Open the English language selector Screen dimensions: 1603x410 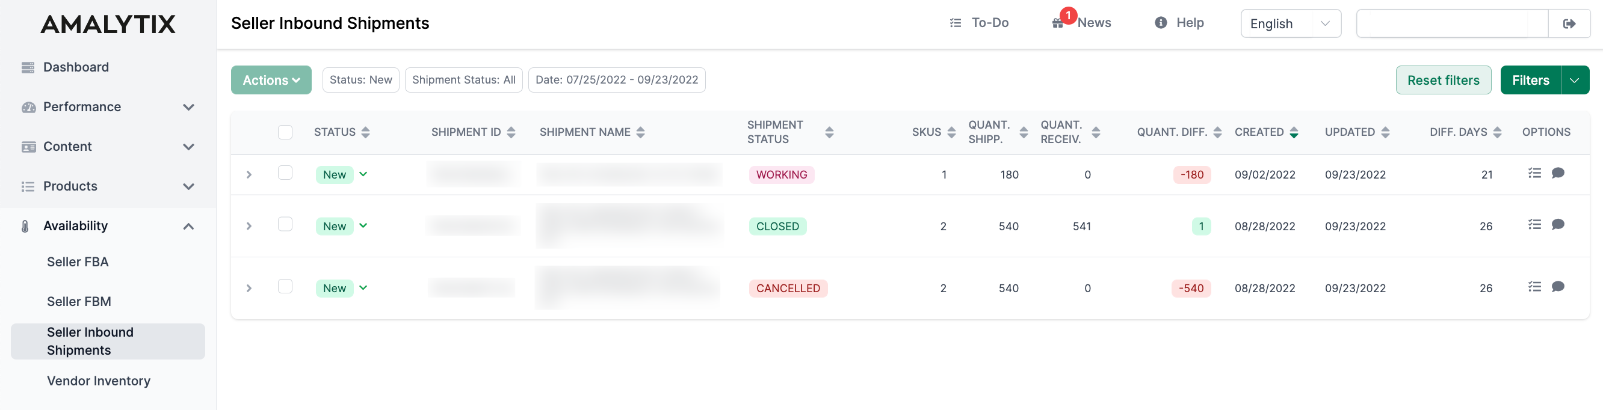click(x=1290, y=23)
